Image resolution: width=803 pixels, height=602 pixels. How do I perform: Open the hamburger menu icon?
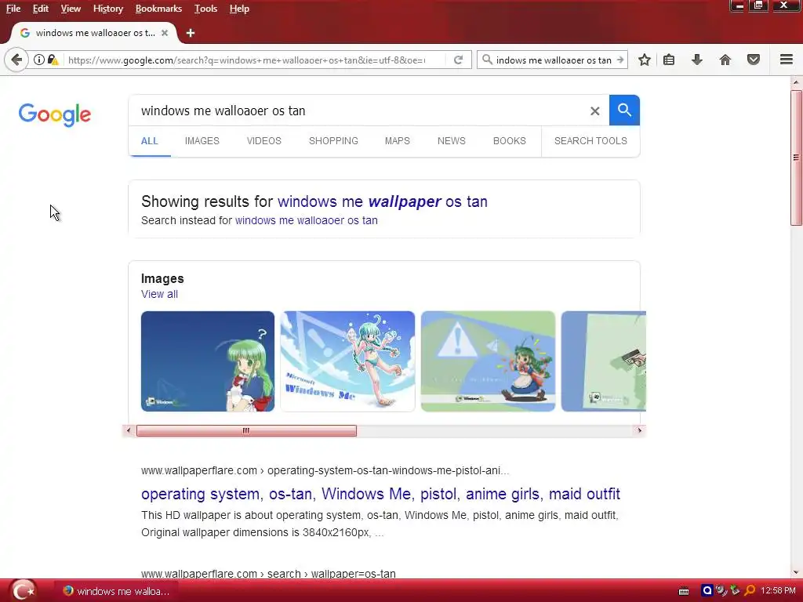pos(787,60)
